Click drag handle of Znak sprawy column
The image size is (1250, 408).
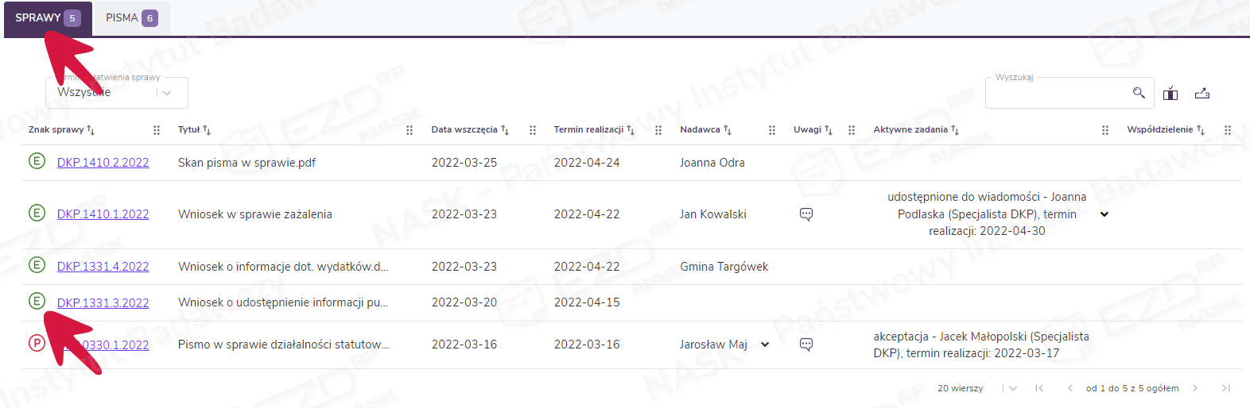point(157,130)
